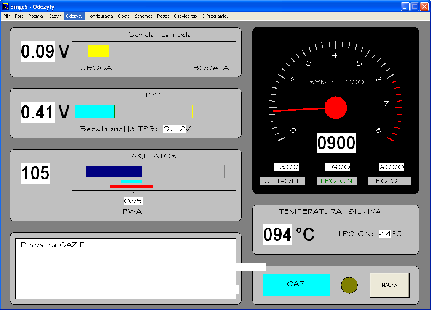Click the 6000 LPG off RPM field

pos(391,167)
